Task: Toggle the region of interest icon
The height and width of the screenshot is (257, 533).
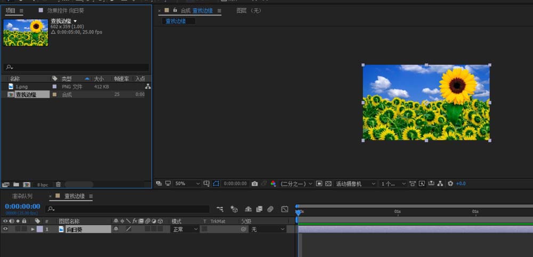Action: pyautogui.click(x=319, y=184)
